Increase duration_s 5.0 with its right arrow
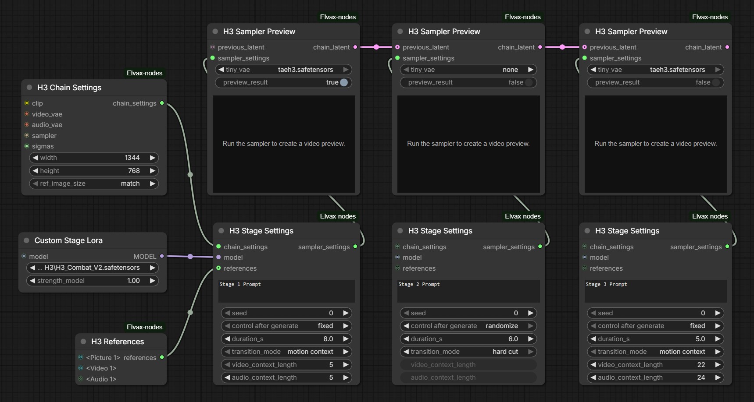The image size is (754, 402). pos(718,339)
